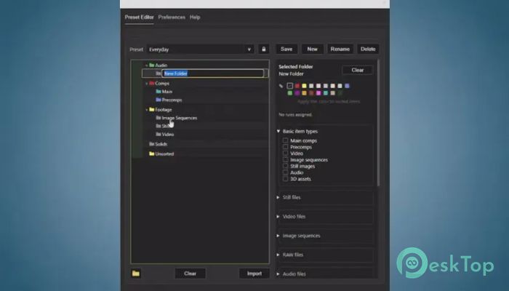Click the yellow folder icon of Footage

click(x=151, y=109)
